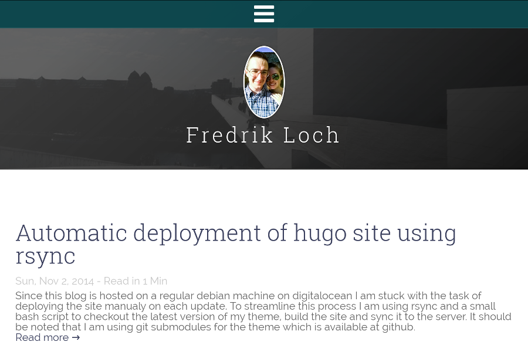Click the oval profile avatar photo

point(264,82)
